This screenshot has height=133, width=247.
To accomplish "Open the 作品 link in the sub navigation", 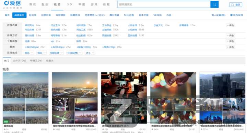I will 169,15.
